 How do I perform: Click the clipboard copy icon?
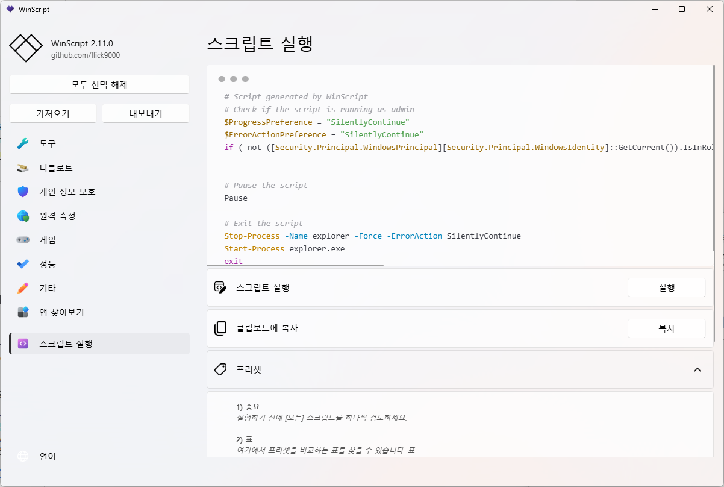pos(220,328)
